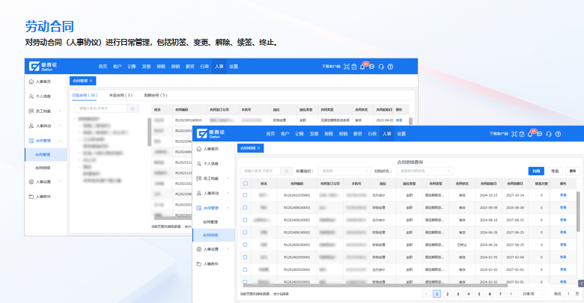Screen dimensions: 584x303
Task: Click the 人事附件 folder icon in front sidebar
Action: tap(199, 263)
